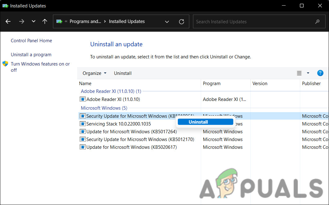Viewport: 329px width, 205px height.
Task: Sort the list by the Version column header
Action: coord(260,83)
